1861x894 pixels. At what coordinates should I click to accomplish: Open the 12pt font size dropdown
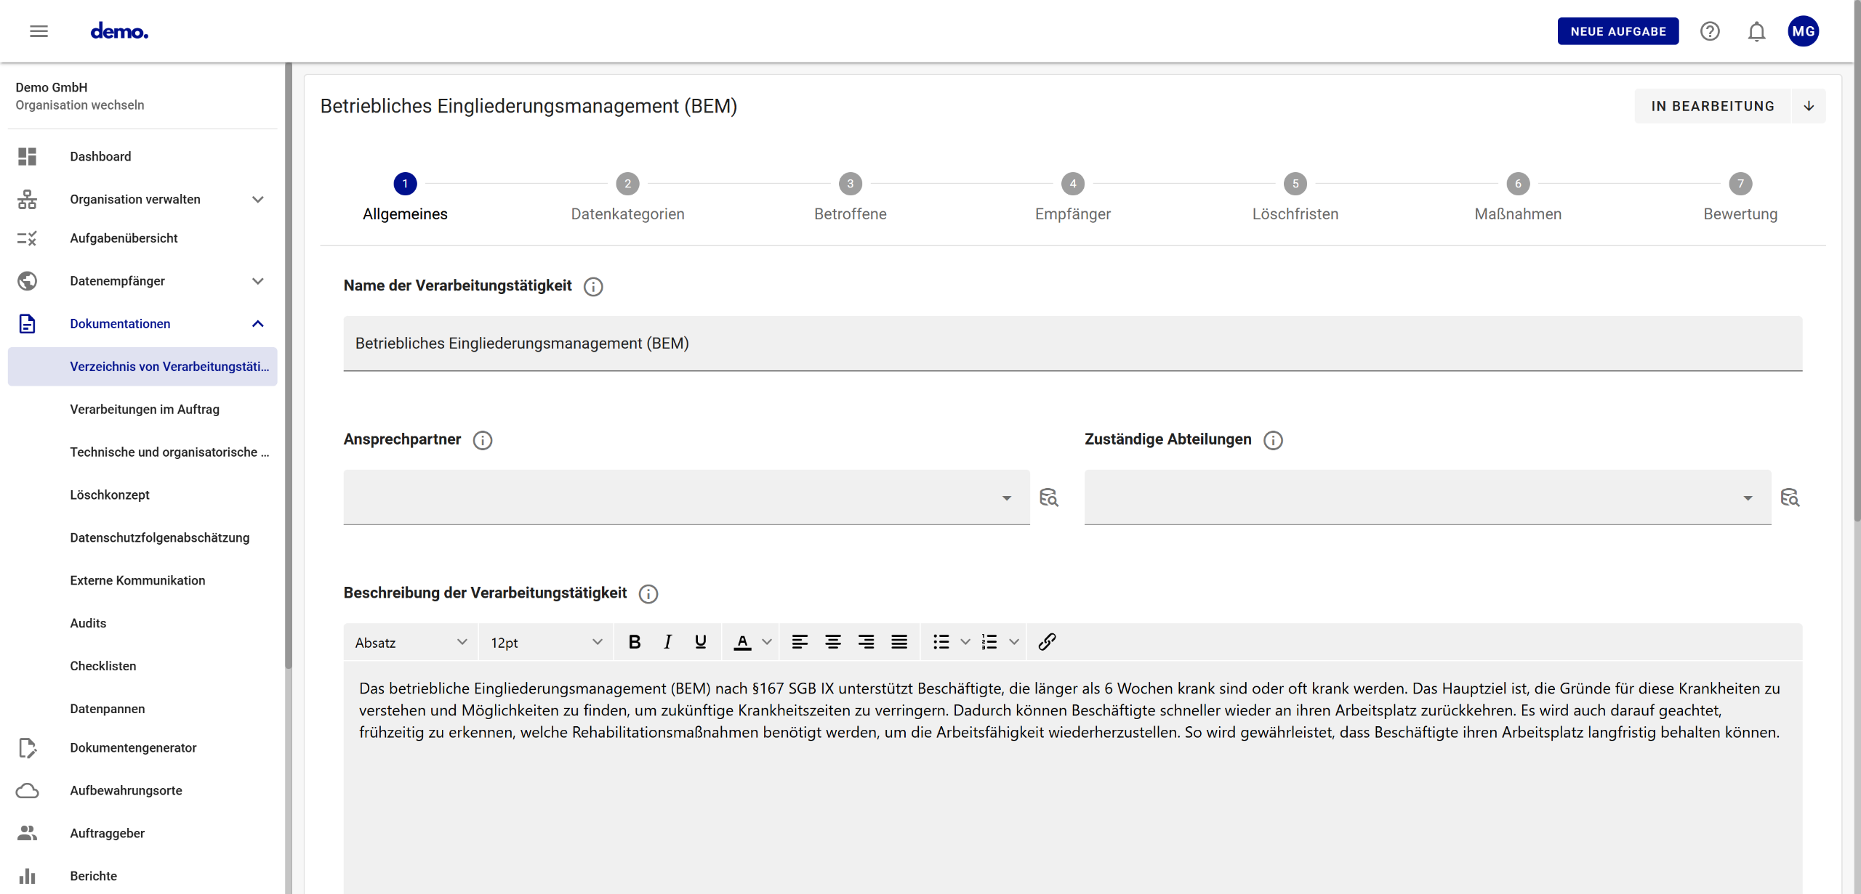point(545,641)
